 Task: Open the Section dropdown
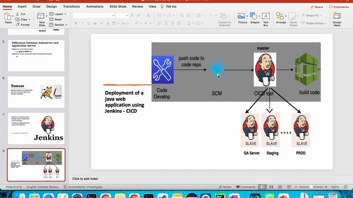(x=58, y=25)
